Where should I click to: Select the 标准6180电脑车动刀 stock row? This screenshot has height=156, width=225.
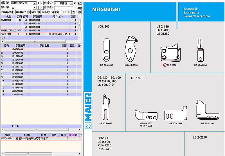click(41, 139)
